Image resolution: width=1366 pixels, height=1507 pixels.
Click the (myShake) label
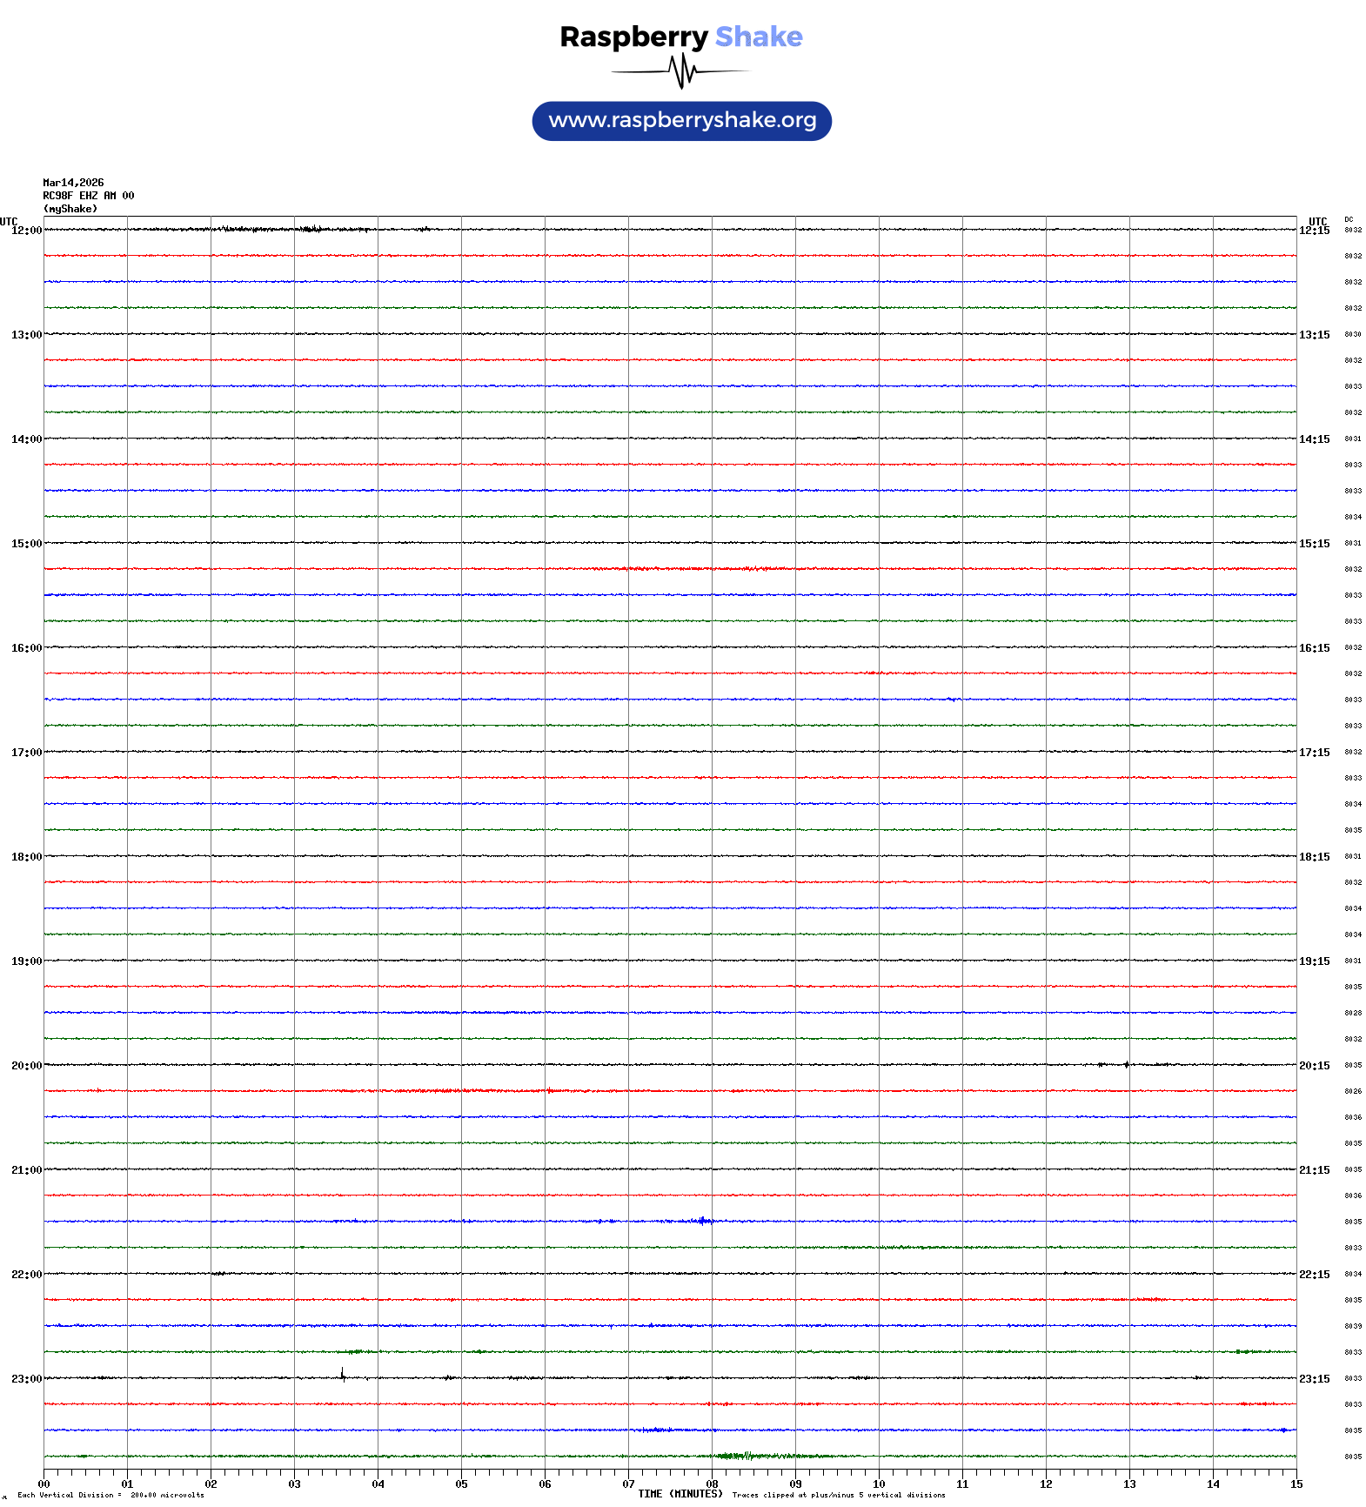click(70, 209)
